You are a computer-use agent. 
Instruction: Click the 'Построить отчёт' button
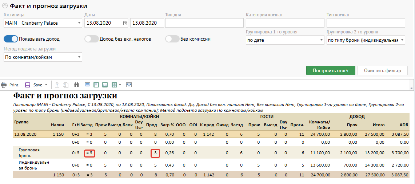tap(331, 70)
